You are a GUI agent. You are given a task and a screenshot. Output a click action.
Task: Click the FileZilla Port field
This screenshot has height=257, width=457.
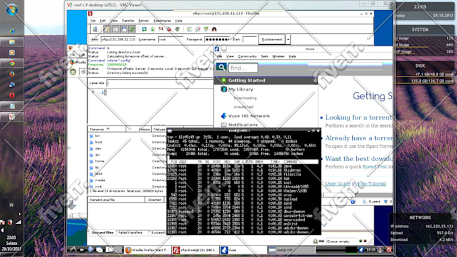(x=249, y=40)
